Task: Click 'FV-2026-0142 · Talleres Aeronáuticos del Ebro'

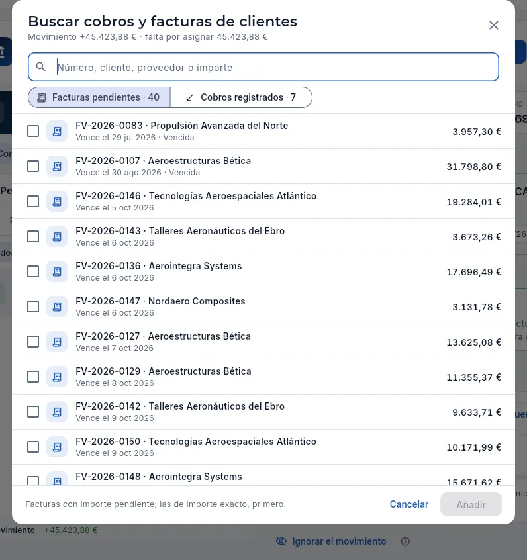Action: coord(180,406)
